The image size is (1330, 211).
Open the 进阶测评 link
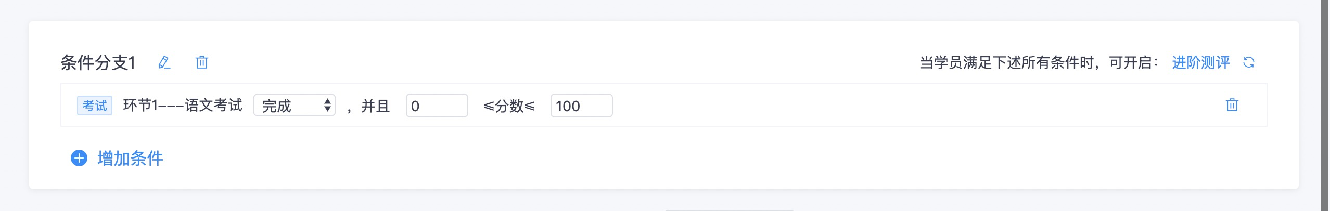tap(1200, 62)
